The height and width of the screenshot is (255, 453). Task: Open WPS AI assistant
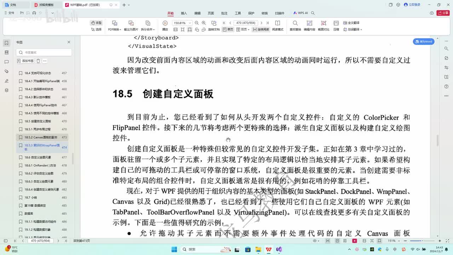tap(300, 13)
